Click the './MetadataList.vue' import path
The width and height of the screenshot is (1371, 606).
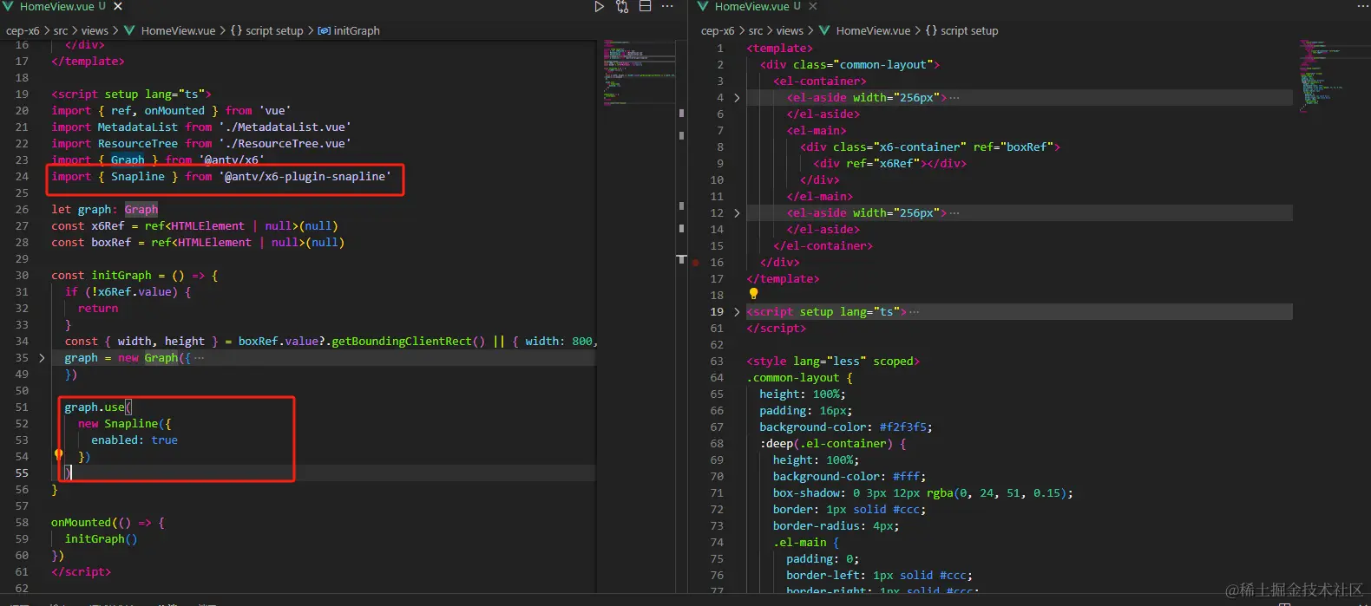[285, 127]
